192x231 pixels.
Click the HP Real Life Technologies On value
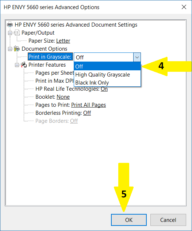tap(104, 89)
